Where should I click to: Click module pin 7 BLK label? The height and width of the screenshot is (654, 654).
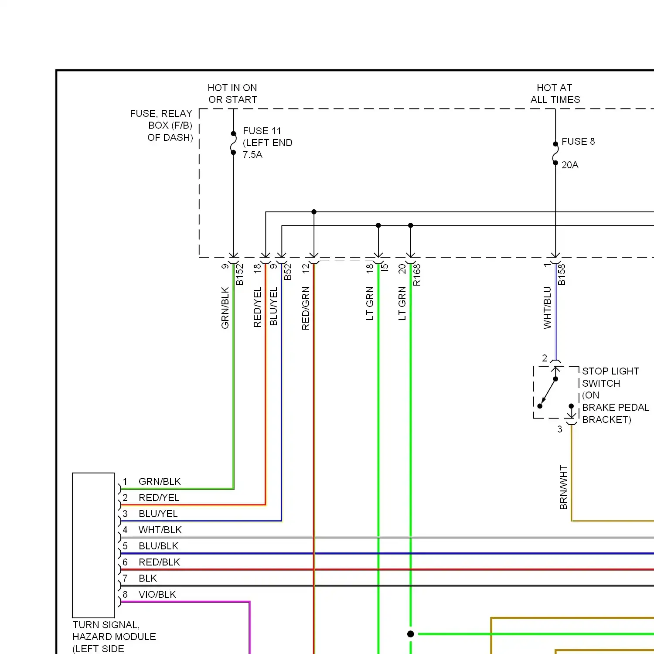pyautogui.click(x=148, y=578)
